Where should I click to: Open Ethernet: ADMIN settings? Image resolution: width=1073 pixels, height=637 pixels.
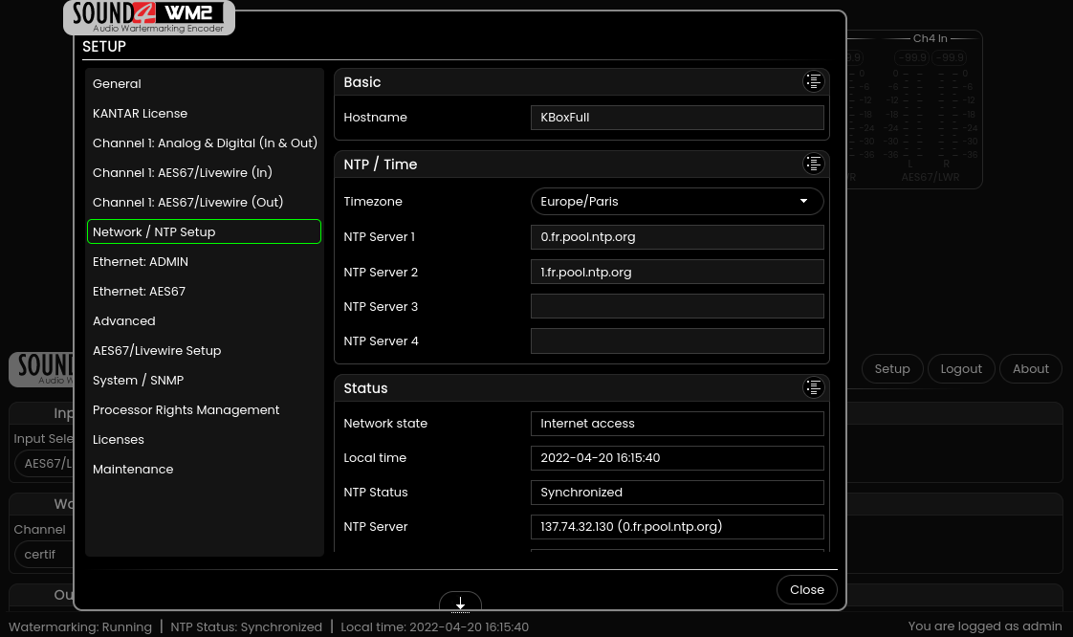coord(204,261)
